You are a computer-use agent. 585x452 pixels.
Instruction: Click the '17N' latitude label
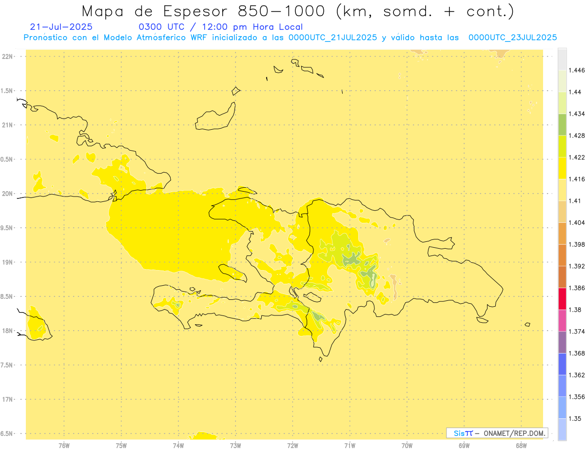tap(7, 399)
